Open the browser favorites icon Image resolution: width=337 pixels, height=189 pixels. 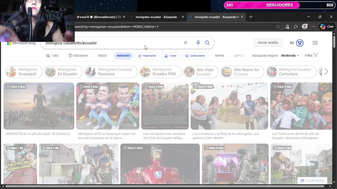pos(296,27)
